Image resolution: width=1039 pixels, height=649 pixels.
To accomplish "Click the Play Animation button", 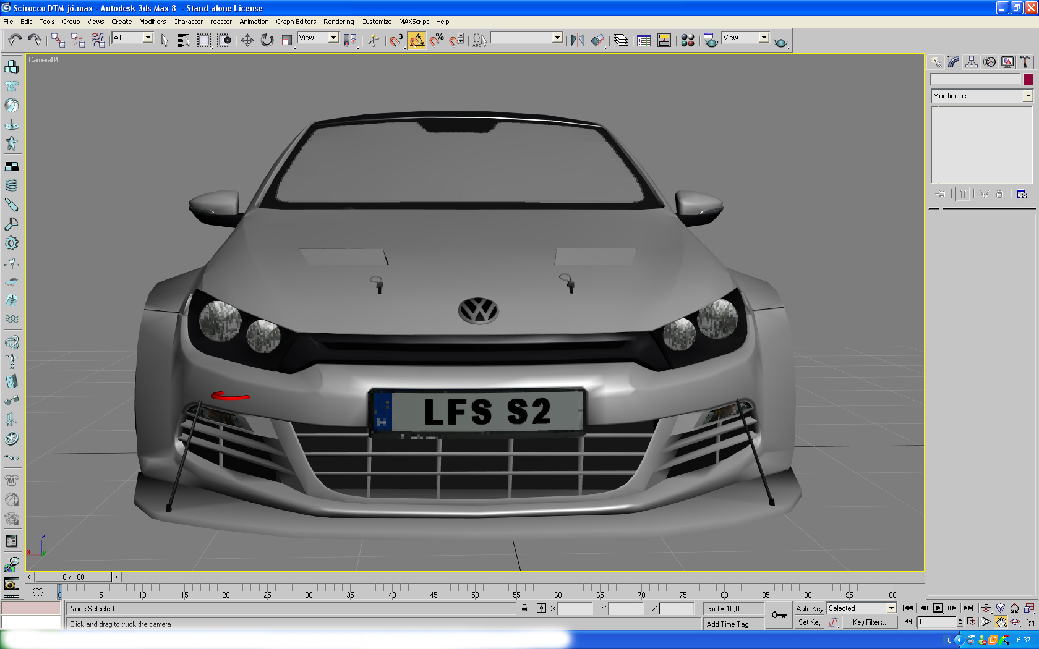I will (938, 608).
